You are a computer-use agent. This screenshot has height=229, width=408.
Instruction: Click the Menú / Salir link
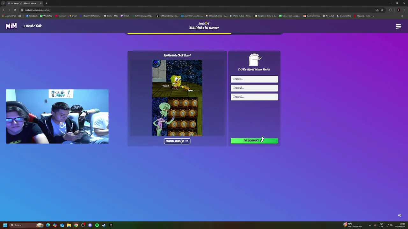(x=32, y=26)
